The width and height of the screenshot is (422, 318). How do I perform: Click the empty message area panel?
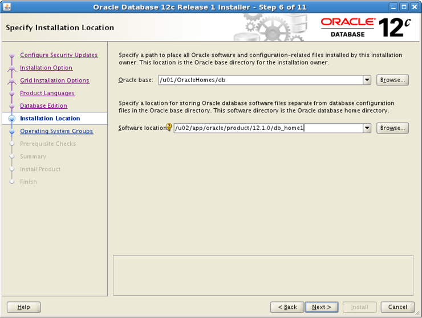click(x=263, y=275)
